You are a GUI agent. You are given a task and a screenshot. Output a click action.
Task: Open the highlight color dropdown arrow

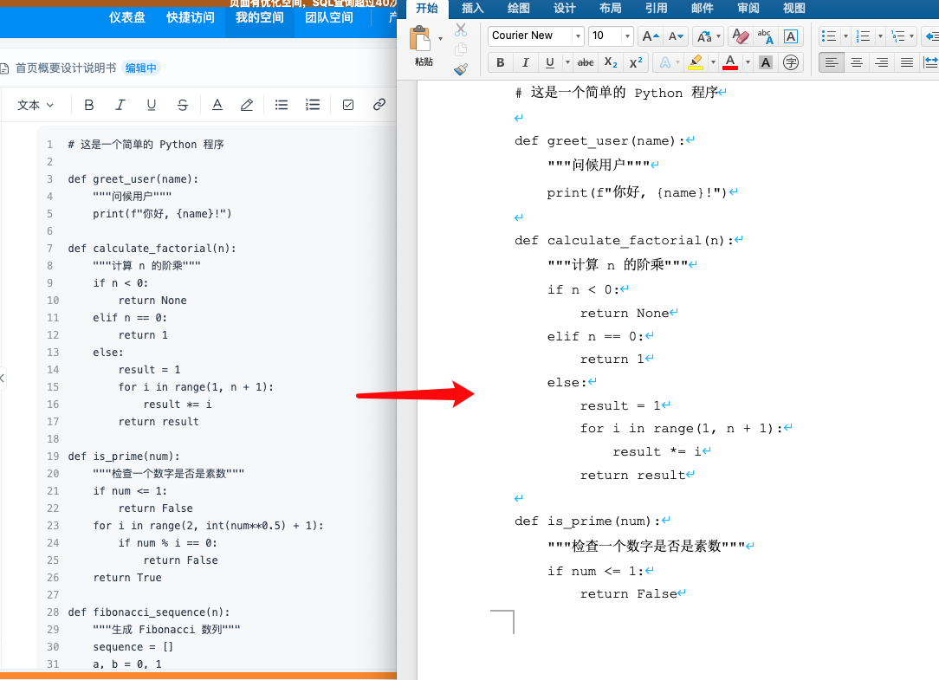pos(713,62)
